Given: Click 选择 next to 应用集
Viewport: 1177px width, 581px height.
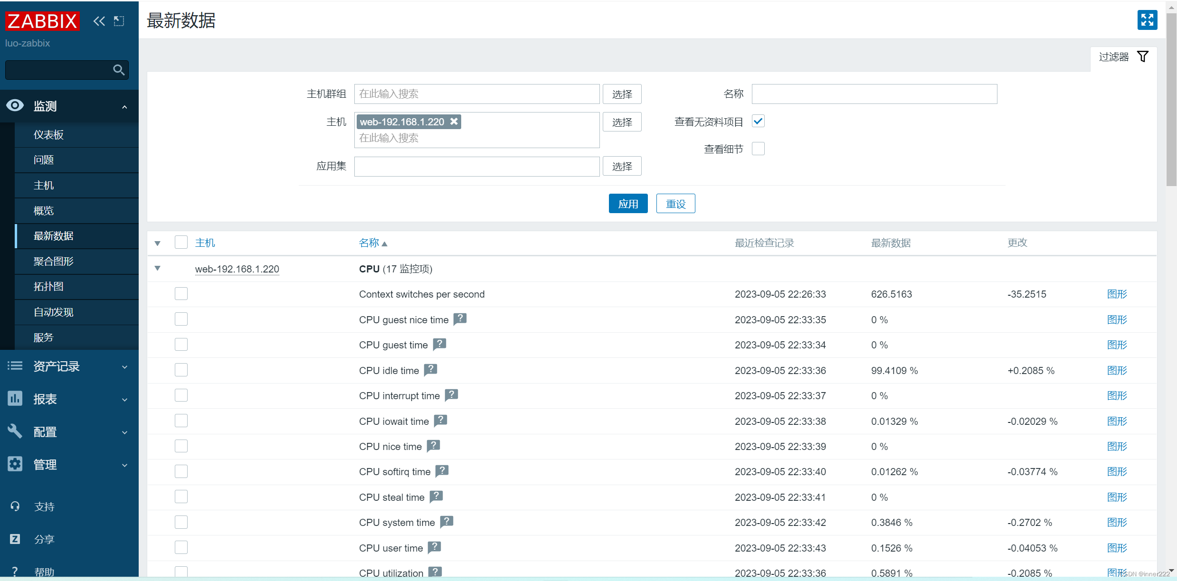Looking at the screenshot, I should pyautogui.click(x=622, y=166).
